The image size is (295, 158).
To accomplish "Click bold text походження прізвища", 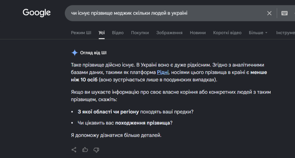I will [x=143, y=123].
